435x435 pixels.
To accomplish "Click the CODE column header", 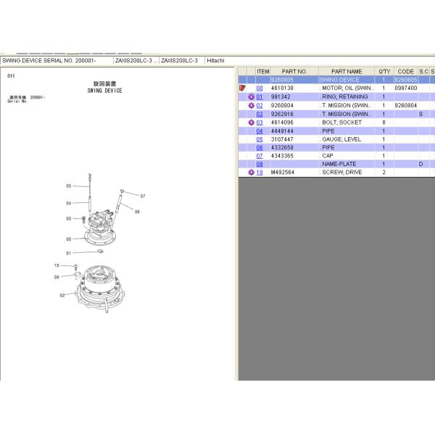I will click(x=406, y=71).
